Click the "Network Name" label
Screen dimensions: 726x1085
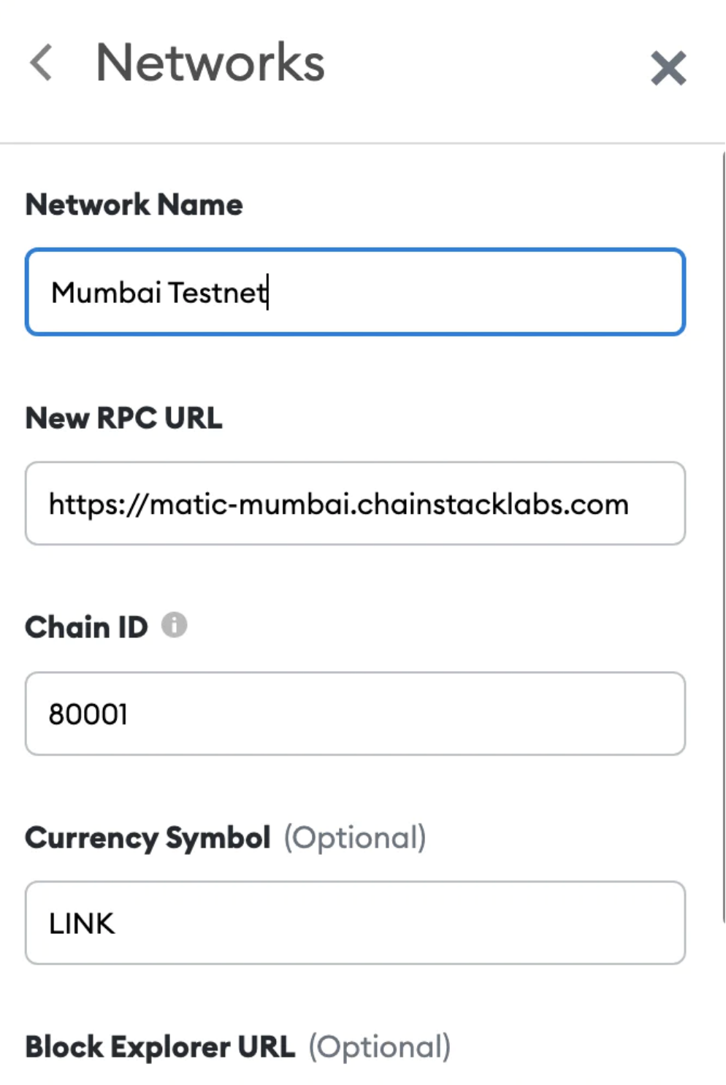click(x=134, y=205)
